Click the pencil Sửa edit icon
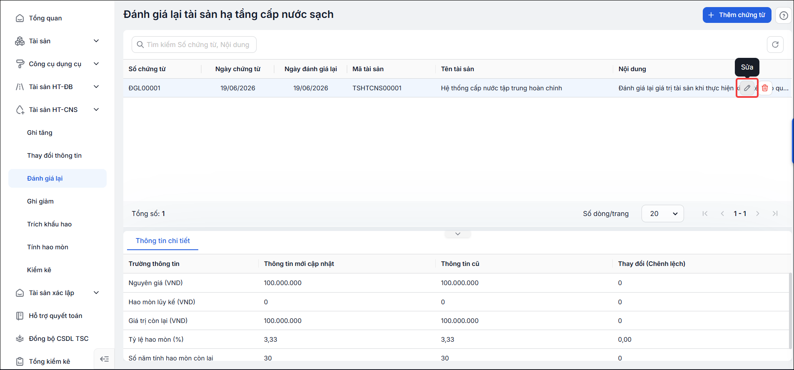794x370 pixels. point(747,88)
